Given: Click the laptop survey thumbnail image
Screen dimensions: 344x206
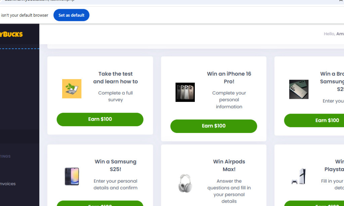Looking at the screenshot, I should pyautogui.click(x=72, y=89).
